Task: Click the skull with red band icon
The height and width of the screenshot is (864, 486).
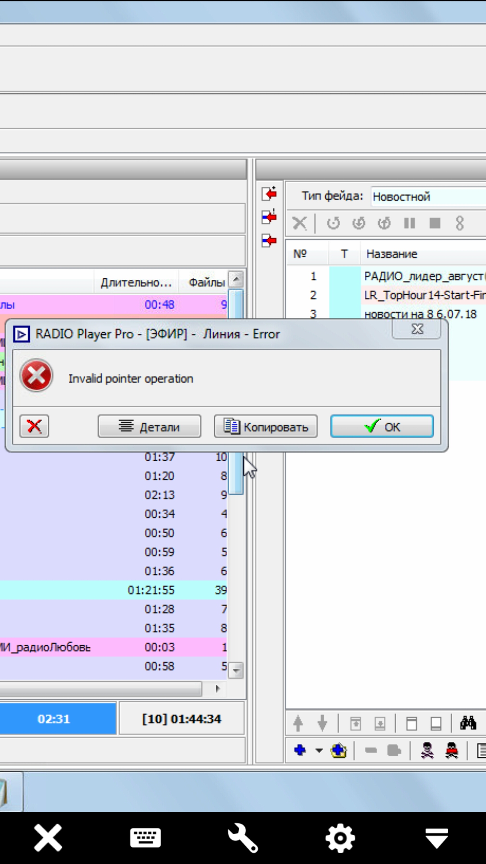Action: 452,751
